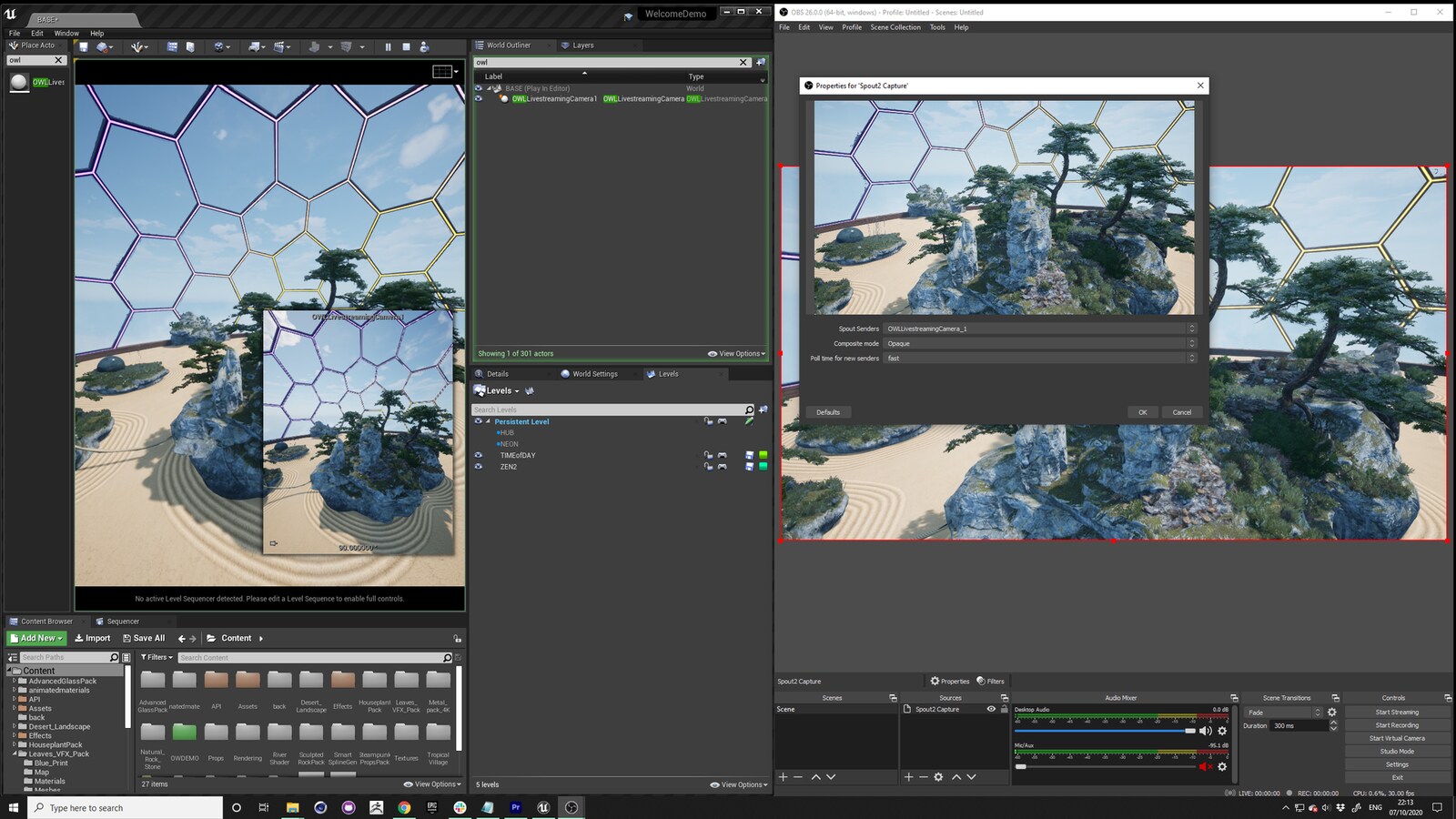Viewport: 1456px width, 819px height.
Task: Collapse Persistent Level tree arrow
Action: (488, 421)
